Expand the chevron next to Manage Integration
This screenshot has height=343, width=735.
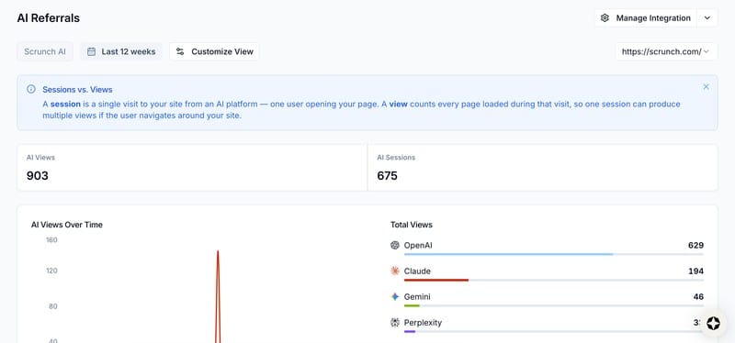click(707, 18)
